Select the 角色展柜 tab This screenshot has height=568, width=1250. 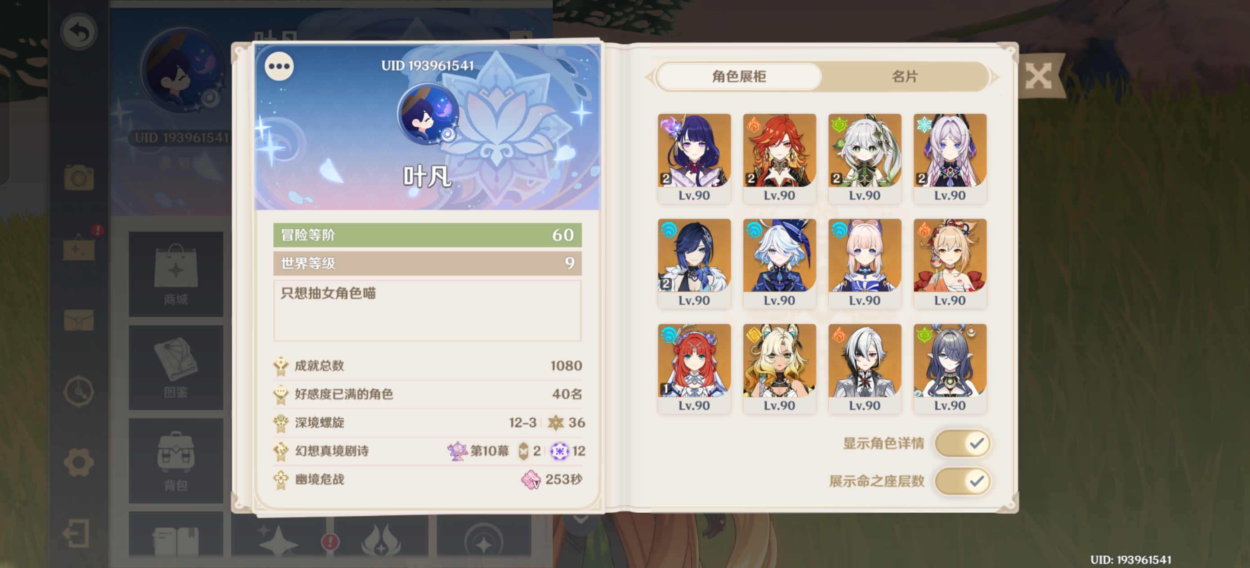[739, 77]
